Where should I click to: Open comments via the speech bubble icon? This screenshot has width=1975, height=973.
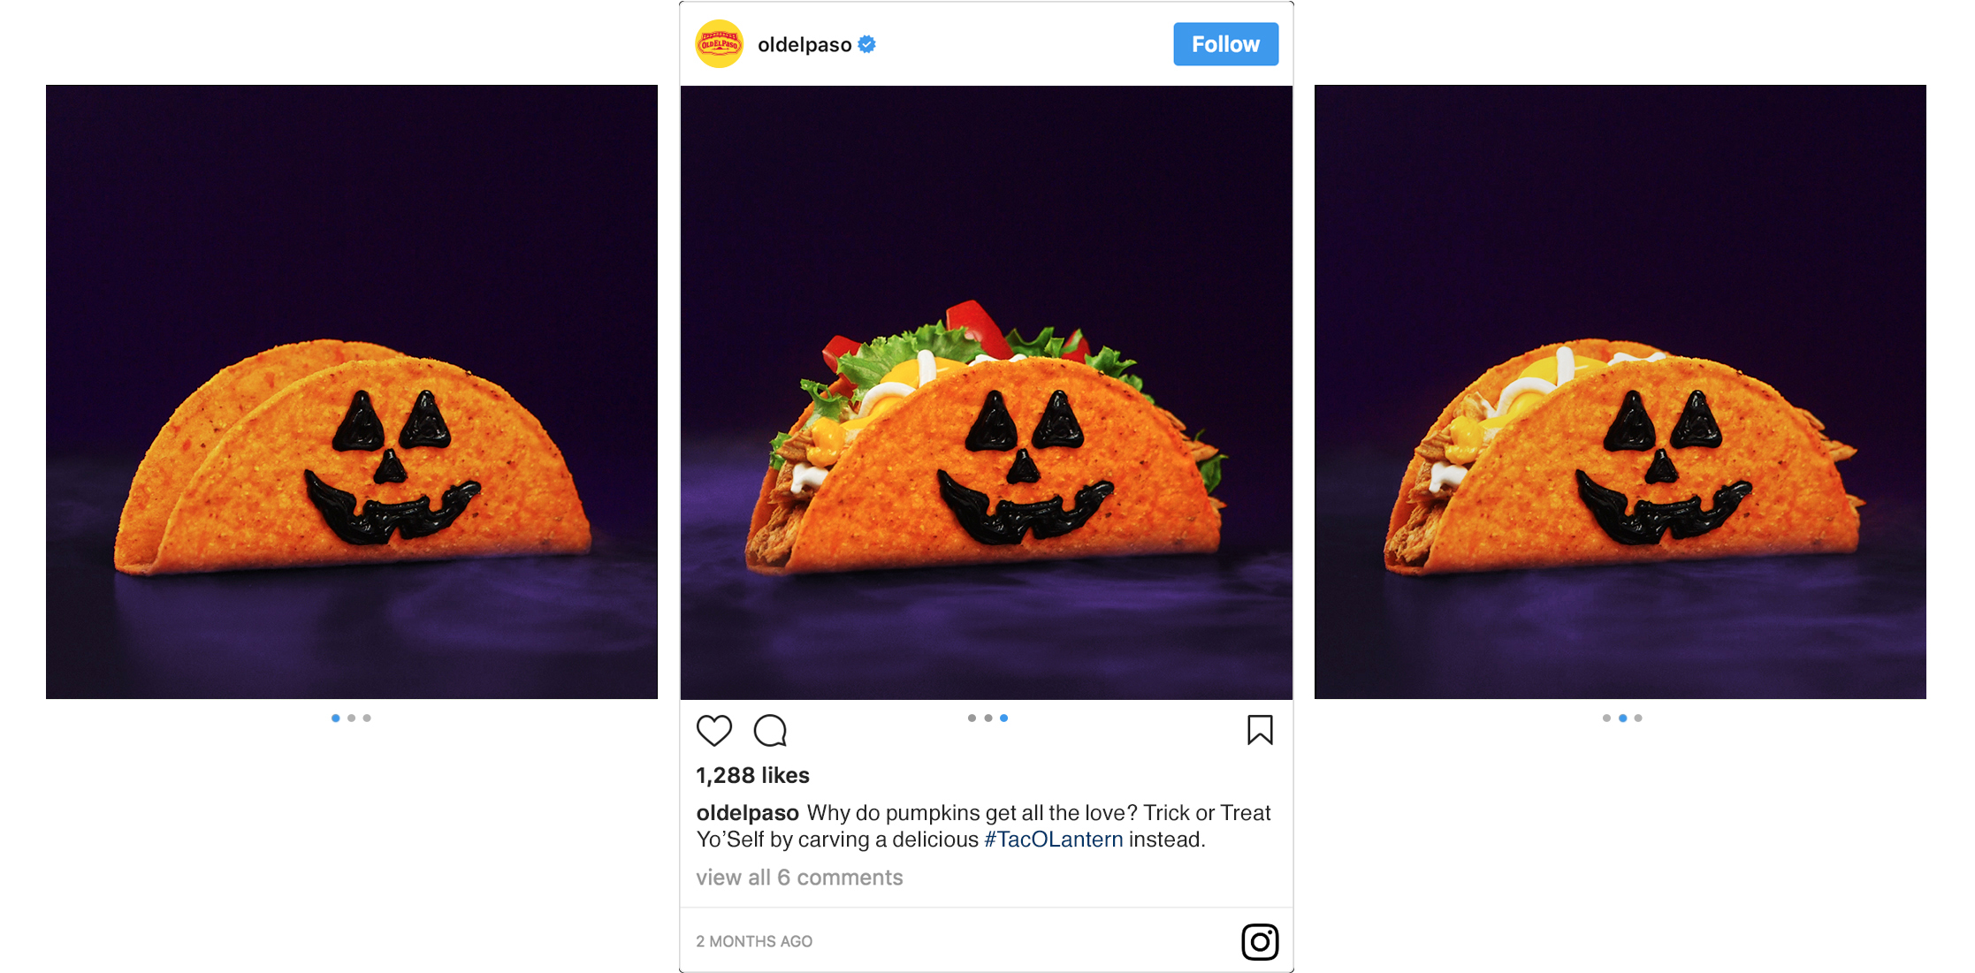coord(770,731)
